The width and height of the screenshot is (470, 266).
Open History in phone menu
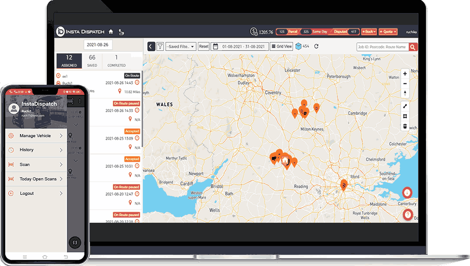click(x=36, y=150)
